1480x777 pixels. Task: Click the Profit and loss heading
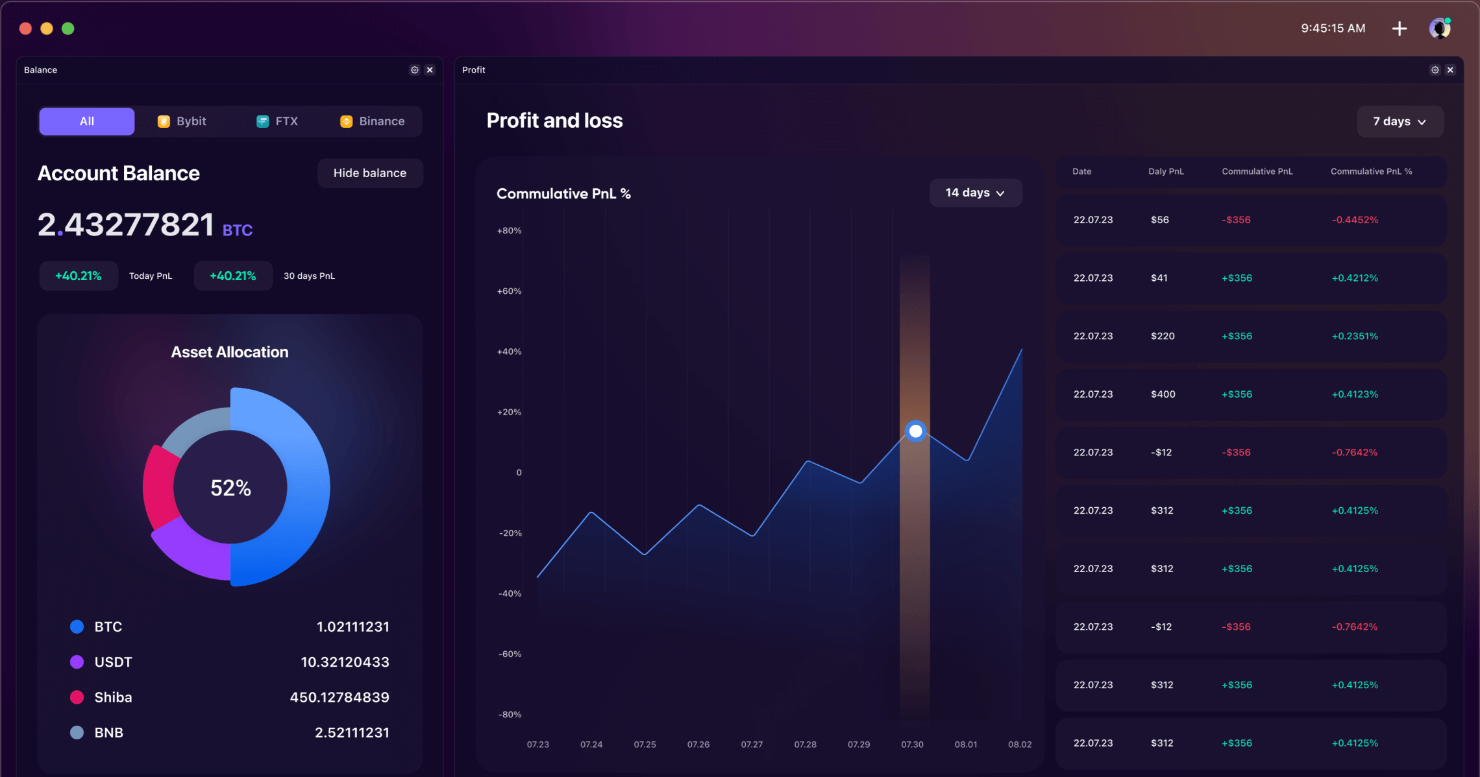pyautogui.click(x=554, y=120)
